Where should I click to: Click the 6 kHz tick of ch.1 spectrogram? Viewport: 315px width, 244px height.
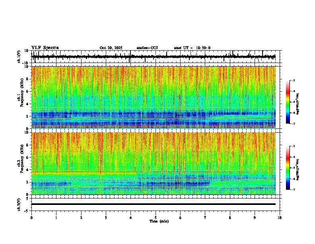[x=27, y=91]
